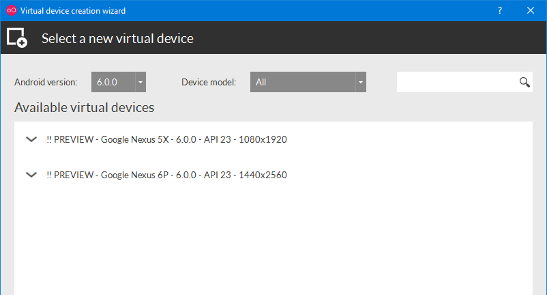Select Google Nexus 6P 1440x2560 entry
547x295 pixels.
pyautogui.click(x=166, y=175)
